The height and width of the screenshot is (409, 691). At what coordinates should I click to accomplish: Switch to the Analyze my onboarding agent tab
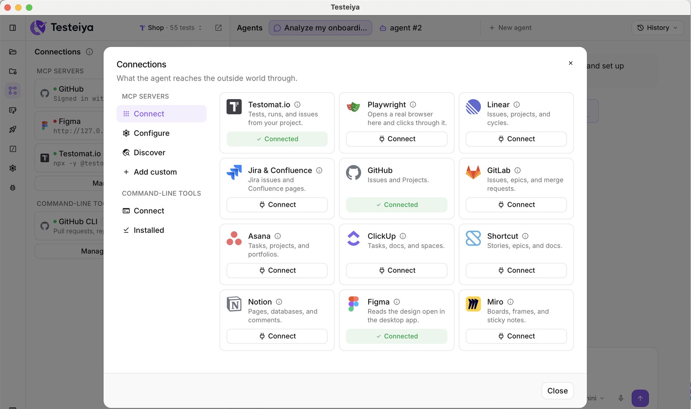320,28
